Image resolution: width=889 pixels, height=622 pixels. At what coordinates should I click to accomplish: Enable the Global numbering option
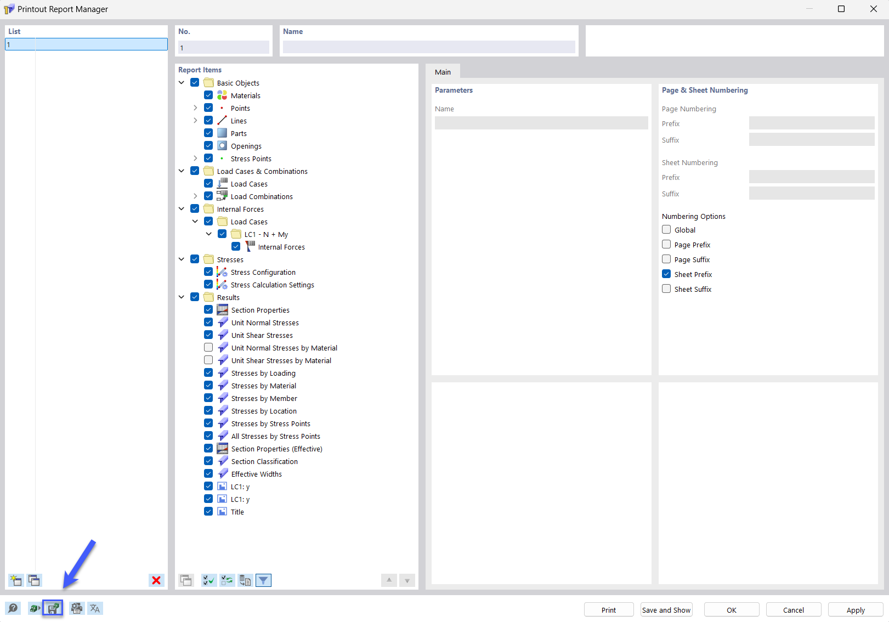(666, 230)
